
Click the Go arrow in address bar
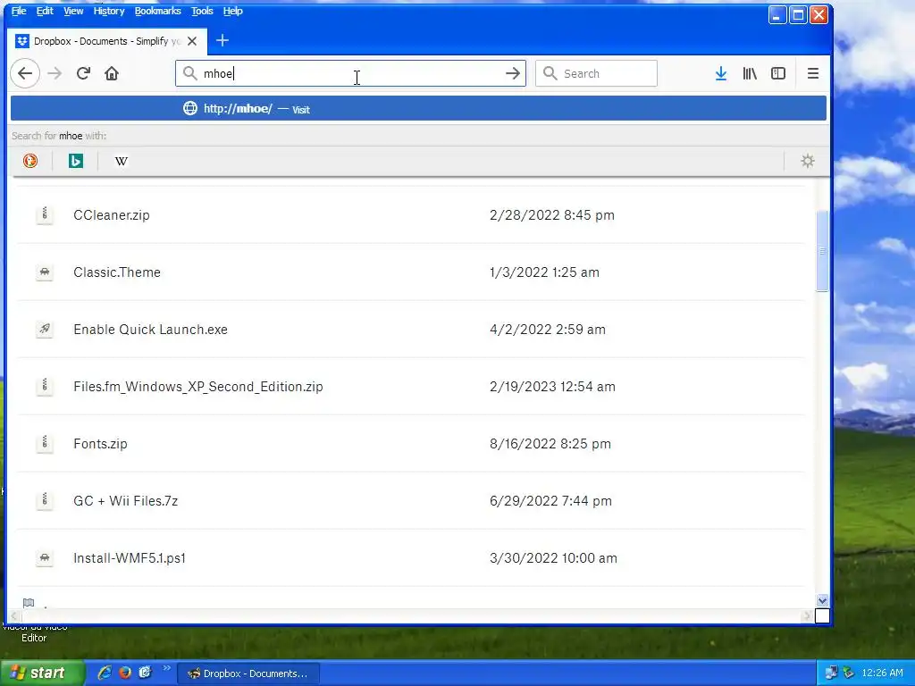click(x=512, y=73)
